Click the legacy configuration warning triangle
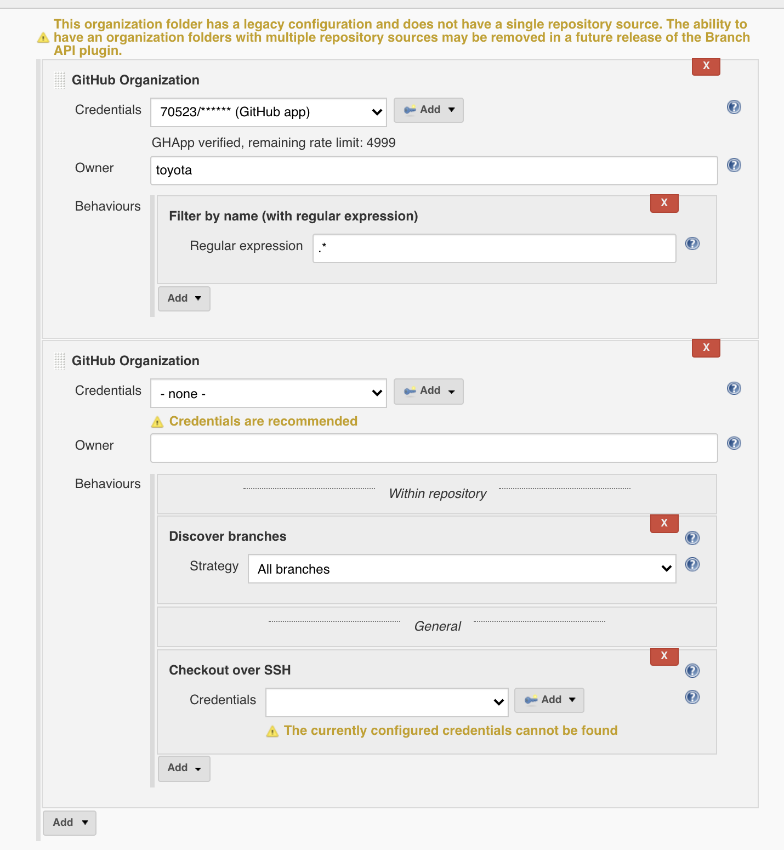 (44, 37)
